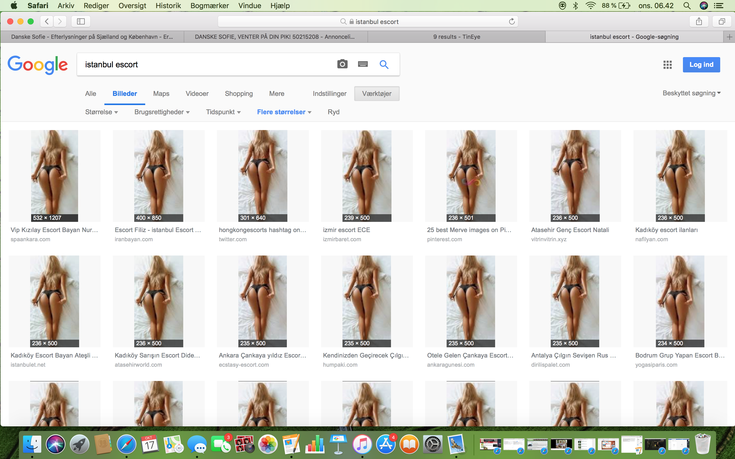The image size is (735, 459).
Task: Click the Log ind button
Action: pos(701,65)
